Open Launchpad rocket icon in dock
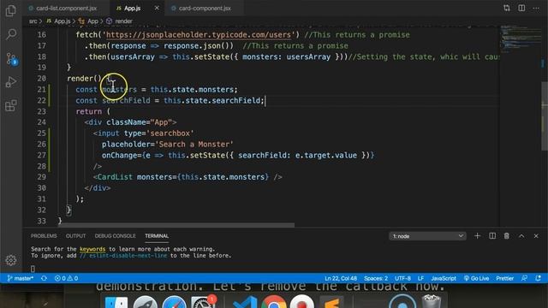Screen dimensions: 548x308 tap(145, 302)
